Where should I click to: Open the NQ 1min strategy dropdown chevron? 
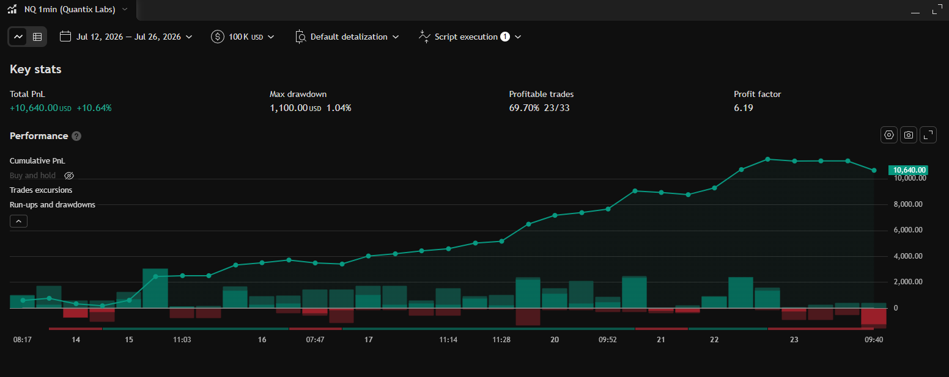point(125,9)
